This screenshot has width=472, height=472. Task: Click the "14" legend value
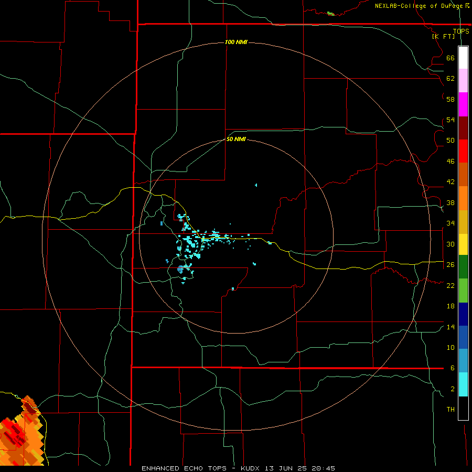pos(450,327)
